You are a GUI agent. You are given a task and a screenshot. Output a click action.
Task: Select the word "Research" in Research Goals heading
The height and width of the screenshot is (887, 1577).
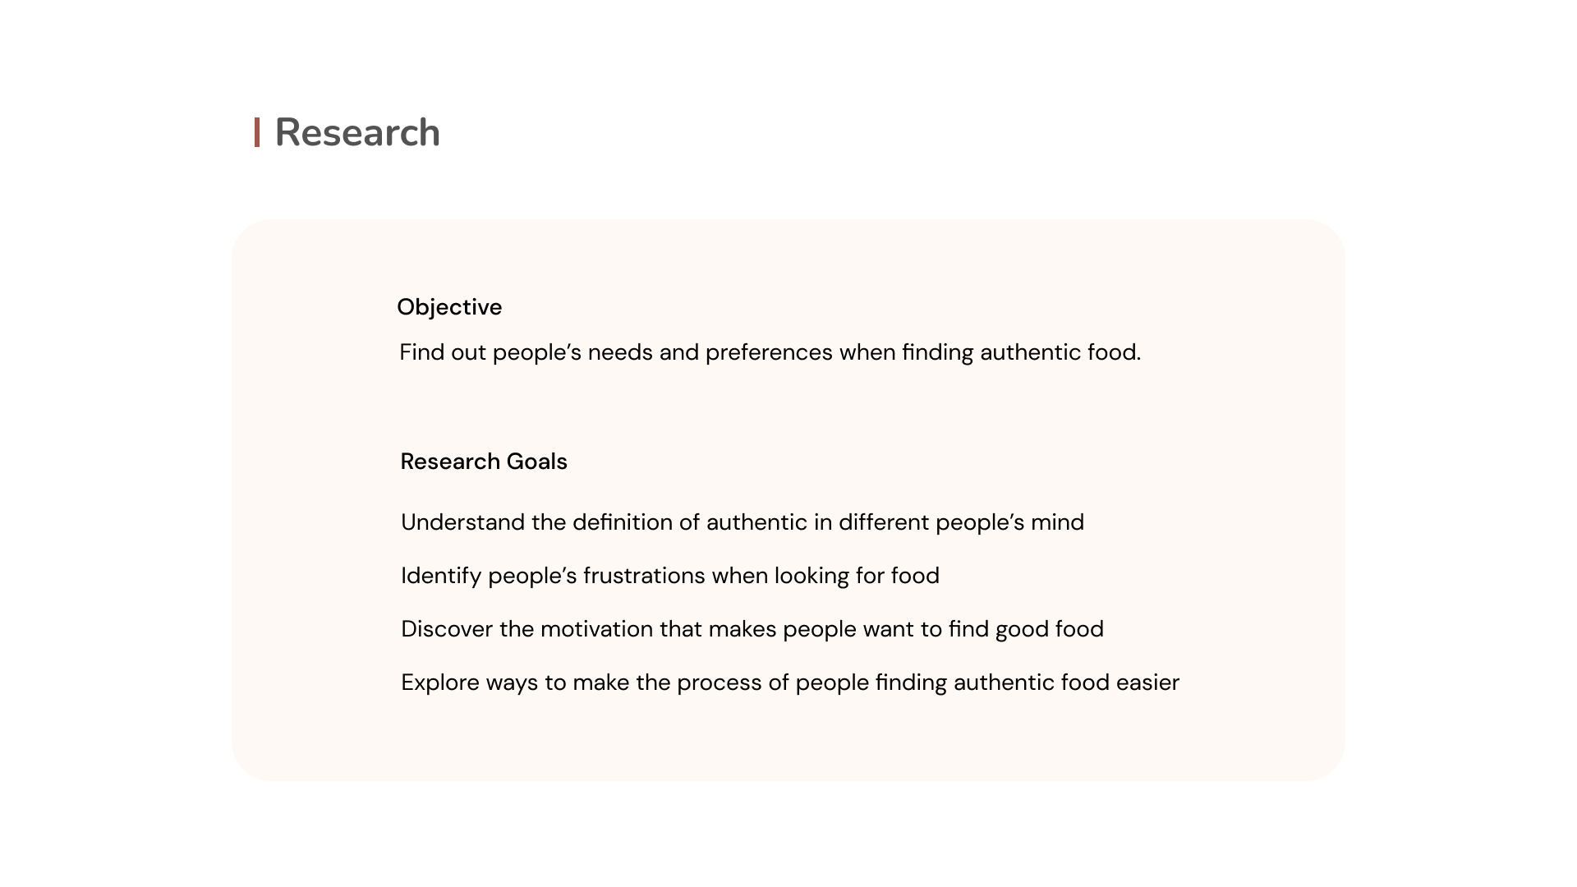click(450, 462)
